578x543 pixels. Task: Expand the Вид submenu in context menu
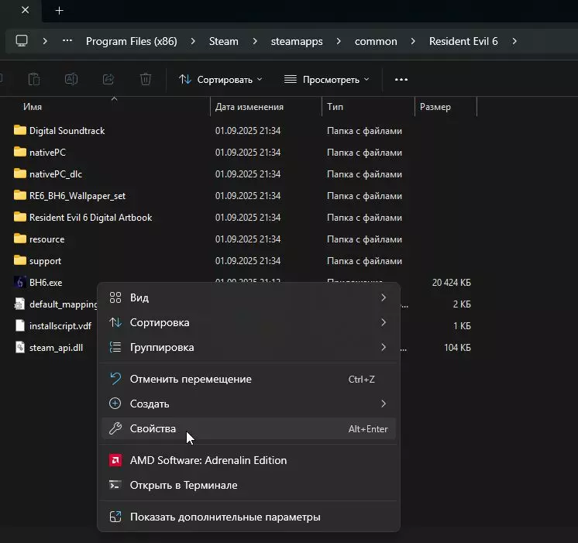click(248, 297)
